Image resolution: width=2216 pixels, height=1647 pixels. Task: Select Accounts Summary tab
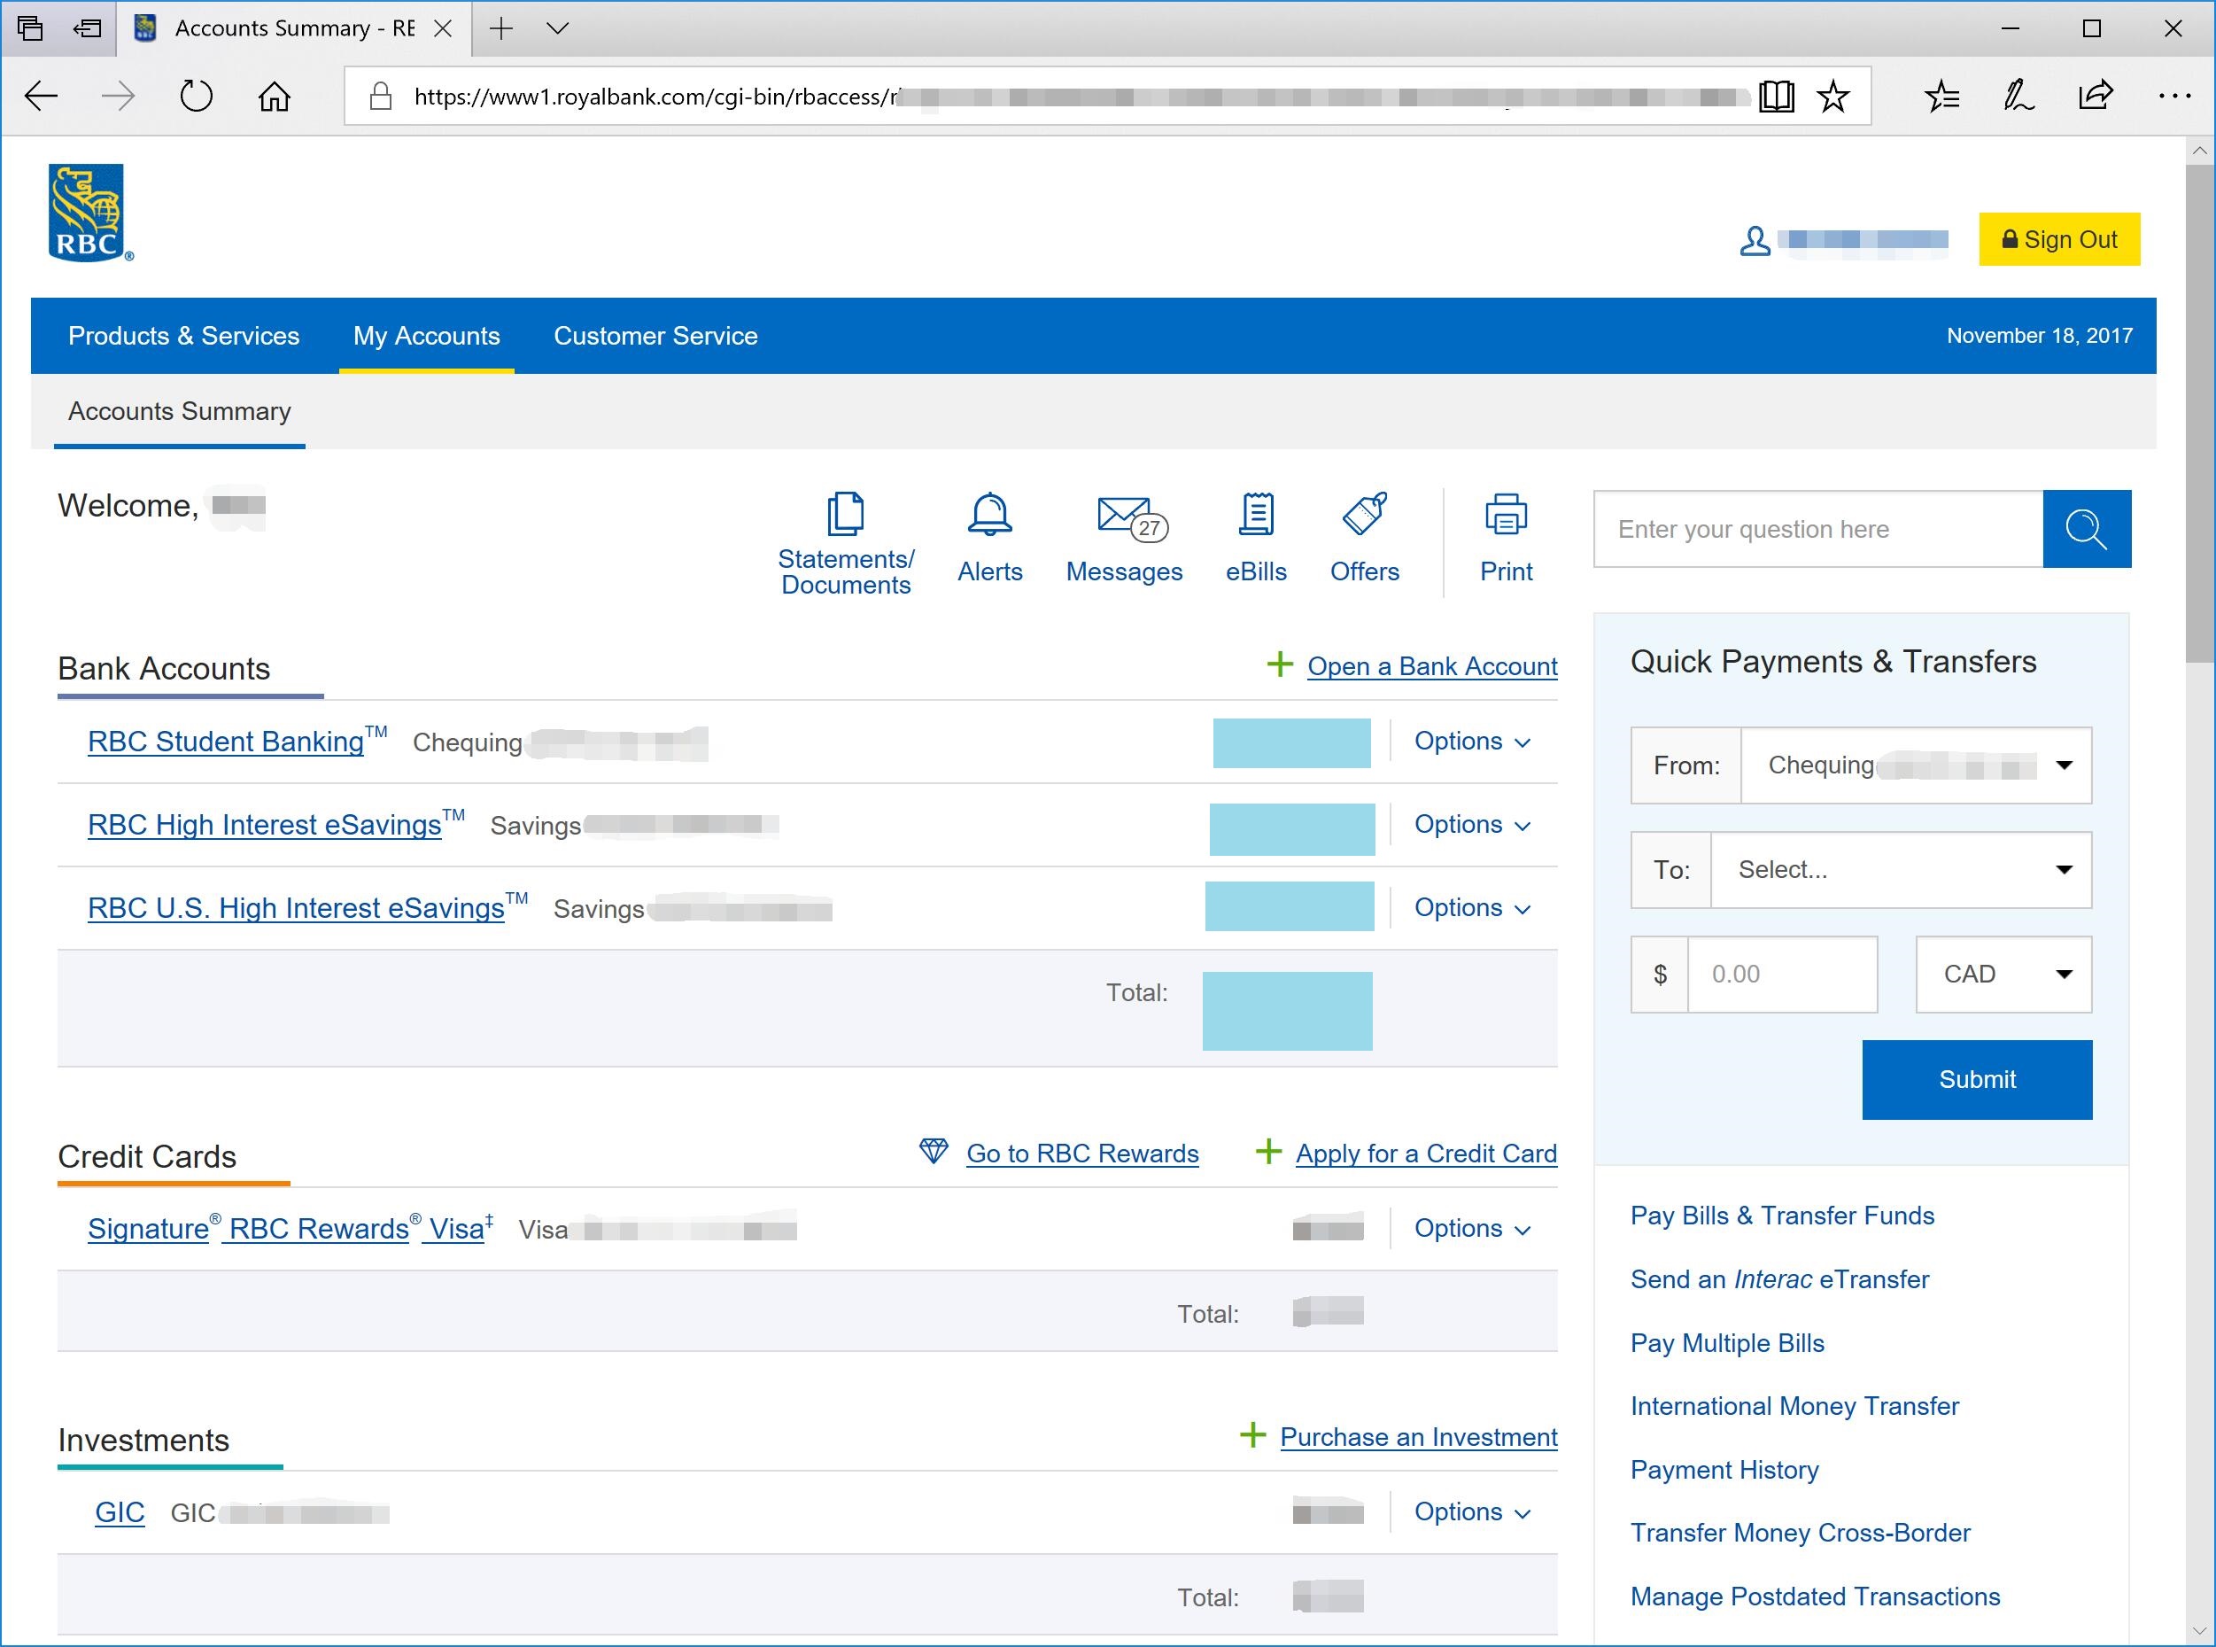tap(179, 412)
